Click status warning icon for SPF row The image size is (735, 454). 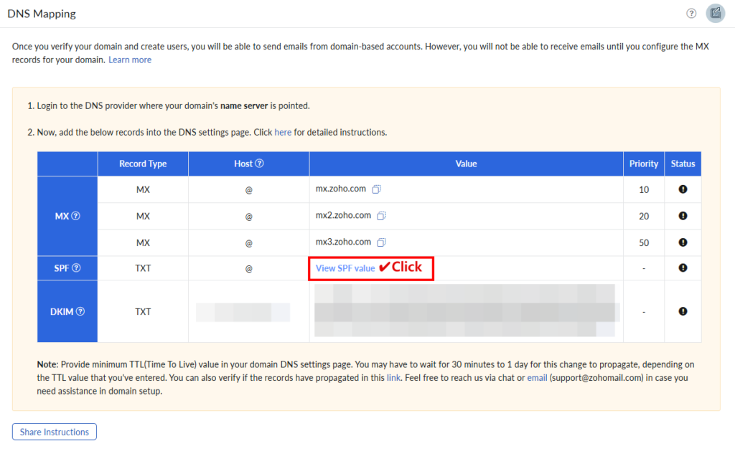coord(683,268)
